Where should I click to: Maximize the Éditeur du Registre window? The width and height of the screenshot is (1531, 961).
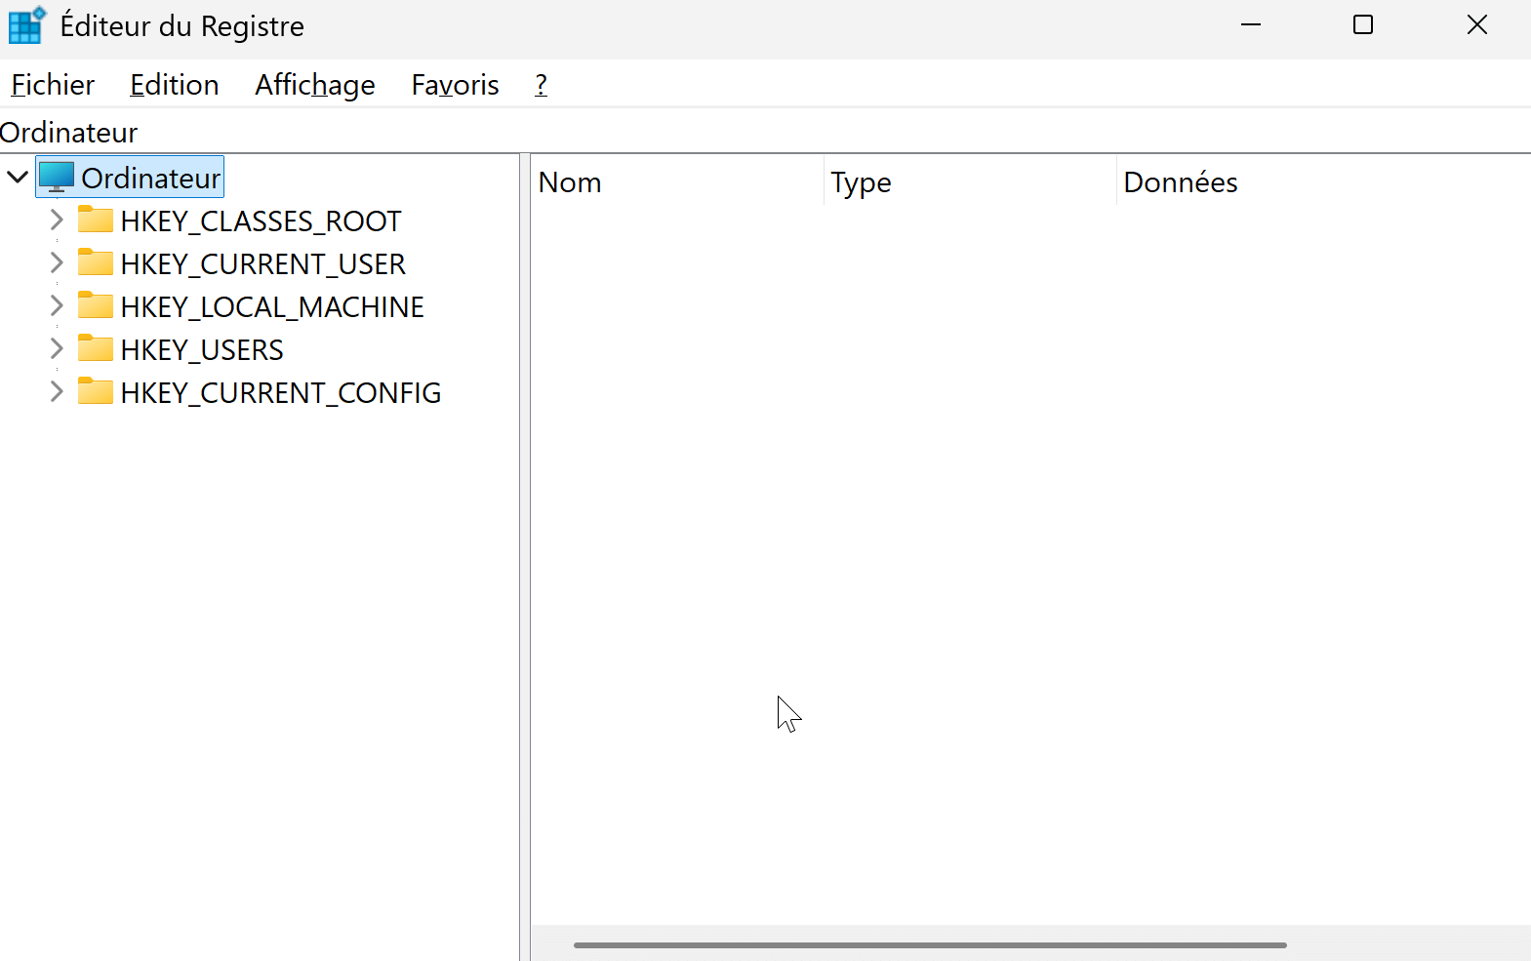click(x=1363, y=25)
